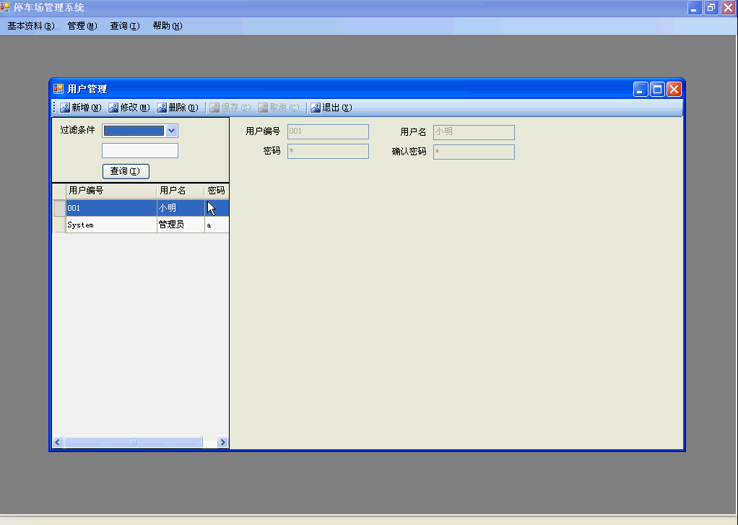Click the 保存 (Save) toolbar icon
Viewport: 738px width, 525px height.
(x=214, y=108)
